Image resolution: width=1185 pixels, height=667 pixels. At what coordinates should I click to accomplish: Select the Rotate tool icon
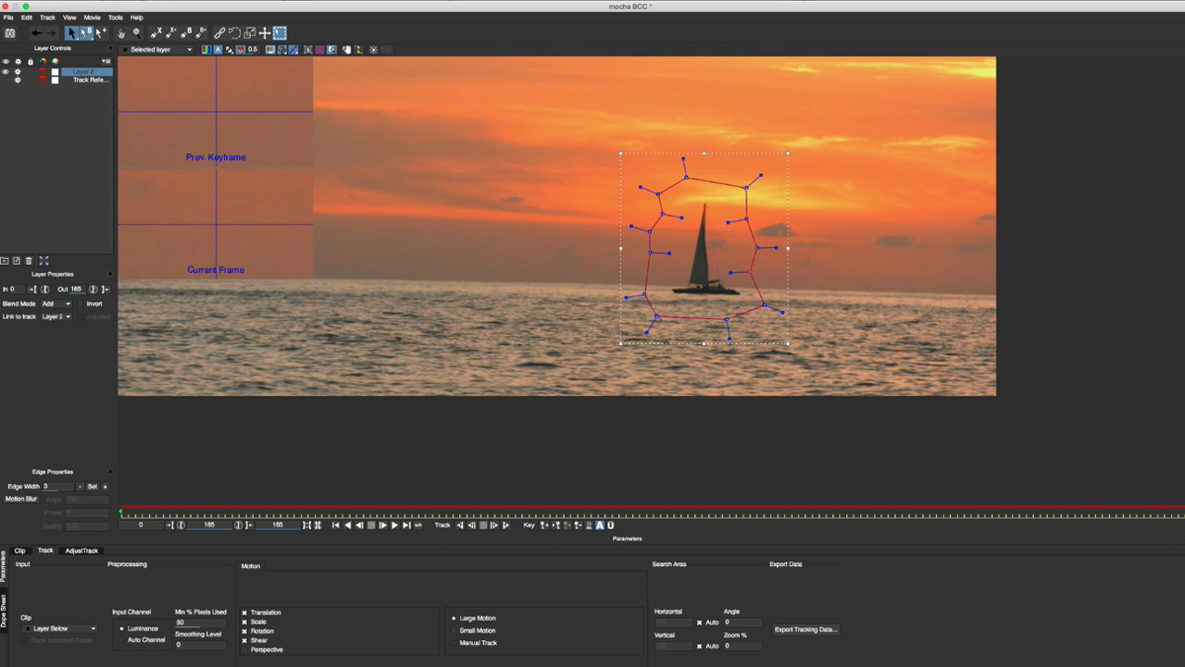(234, 33)
